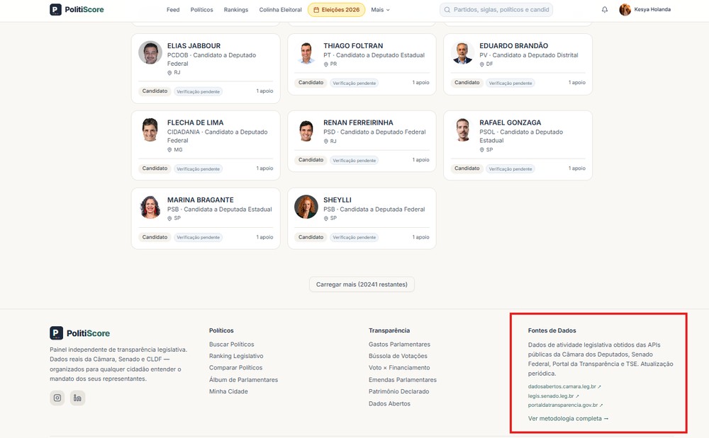Click the search magnifier icon
The image size is (709, 438).
tap(447, 9)
